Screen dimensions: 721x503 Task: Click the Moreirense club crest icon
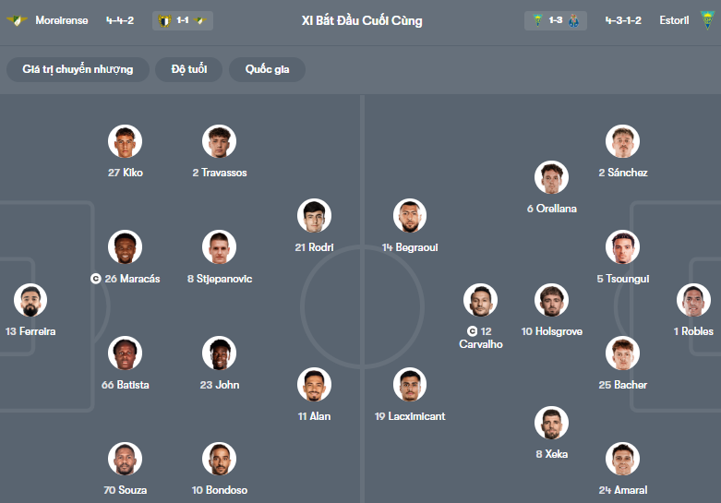click(x=17, y=20)
